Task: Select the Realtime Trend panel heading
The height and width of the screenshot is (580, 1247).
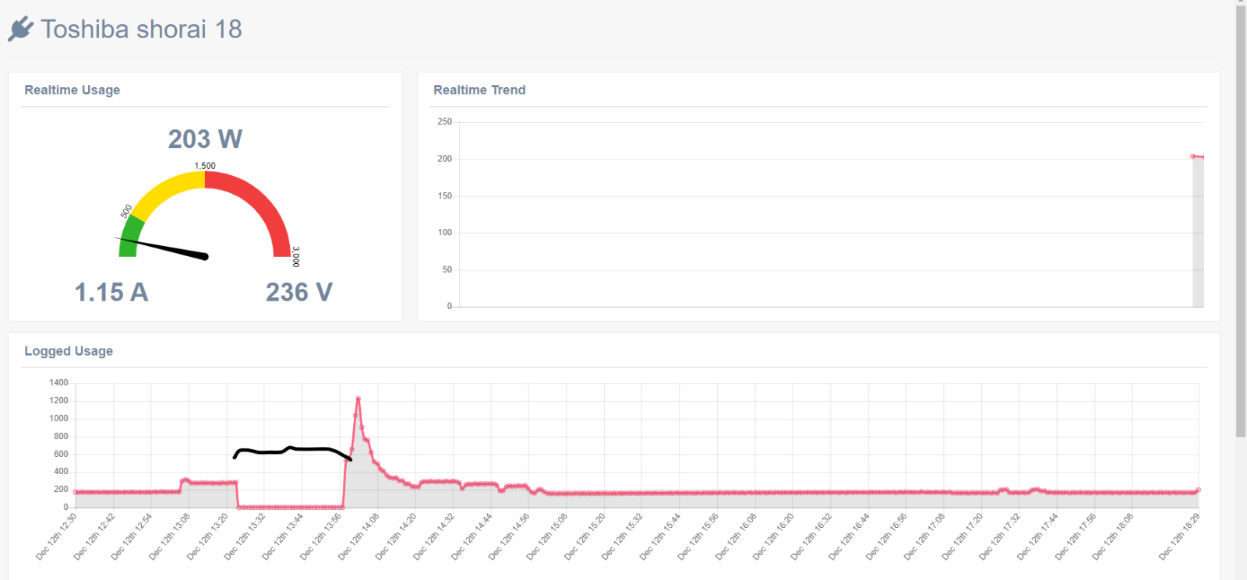Action: [x=479, y=90]
